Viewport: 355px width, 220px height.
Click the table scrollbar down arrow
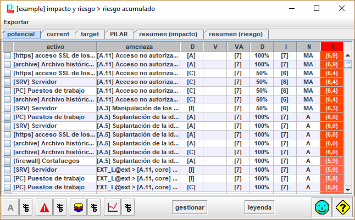[347, 189]
